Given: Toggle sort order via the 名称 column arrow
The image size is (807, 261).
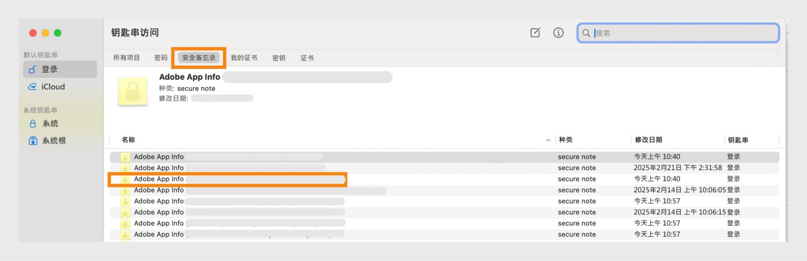Looking at the screenshot, I should pyautogui.click(x=548, y=140).
